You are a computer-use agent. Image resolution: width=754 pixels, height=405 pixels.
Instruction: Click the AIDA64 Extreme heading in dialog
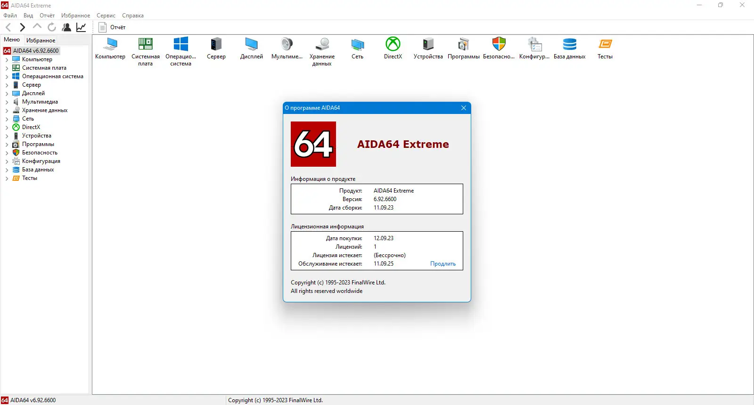click(x=403, y=144)
